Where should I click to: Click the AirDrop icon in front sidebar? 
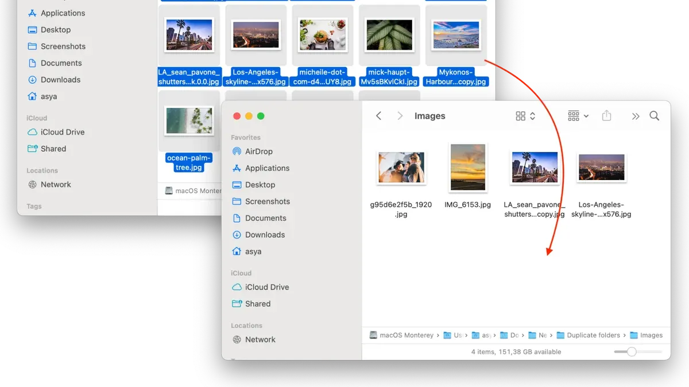[x=237, y=151]
